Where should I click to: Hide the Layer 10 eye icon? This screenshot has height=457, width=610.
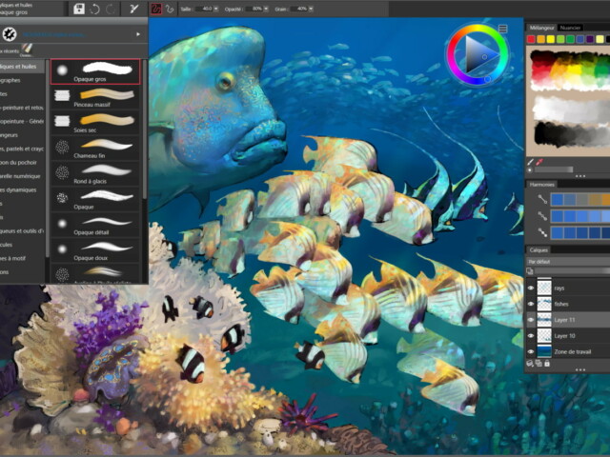(532, 336)
